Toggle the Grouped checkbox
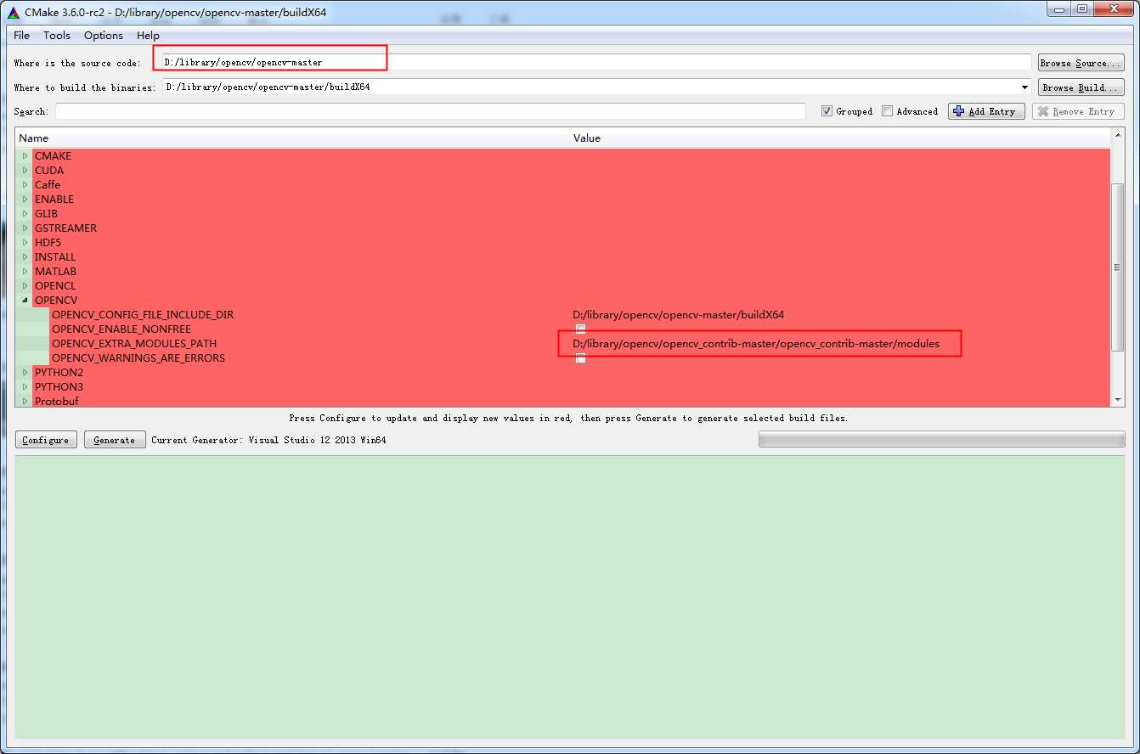 (827, 111)
